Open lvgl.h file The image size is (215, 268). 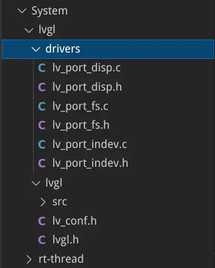point(65,240)
